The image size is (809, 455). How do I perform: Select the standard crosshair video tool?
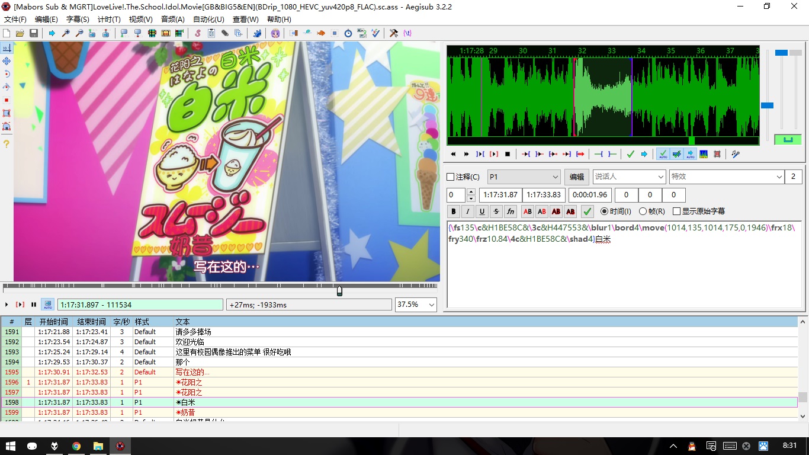7,48
